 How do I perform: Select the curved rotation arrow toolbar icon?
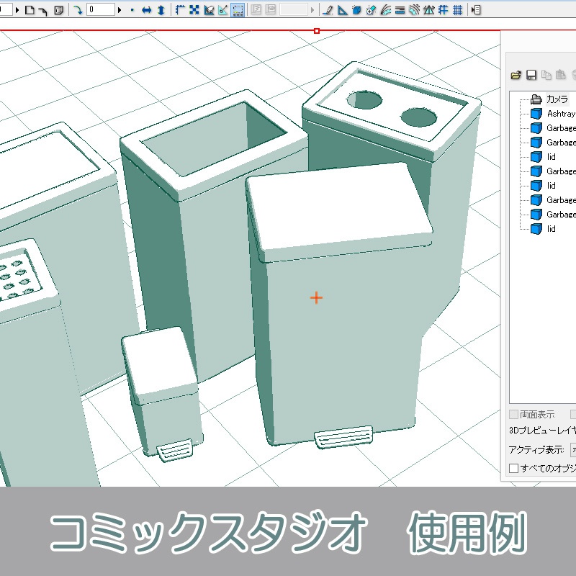point(79,9)
